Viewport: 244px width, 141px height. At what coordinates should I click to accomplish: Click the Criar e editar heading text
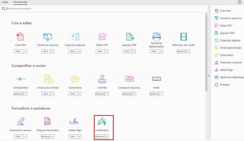(22, 23)
